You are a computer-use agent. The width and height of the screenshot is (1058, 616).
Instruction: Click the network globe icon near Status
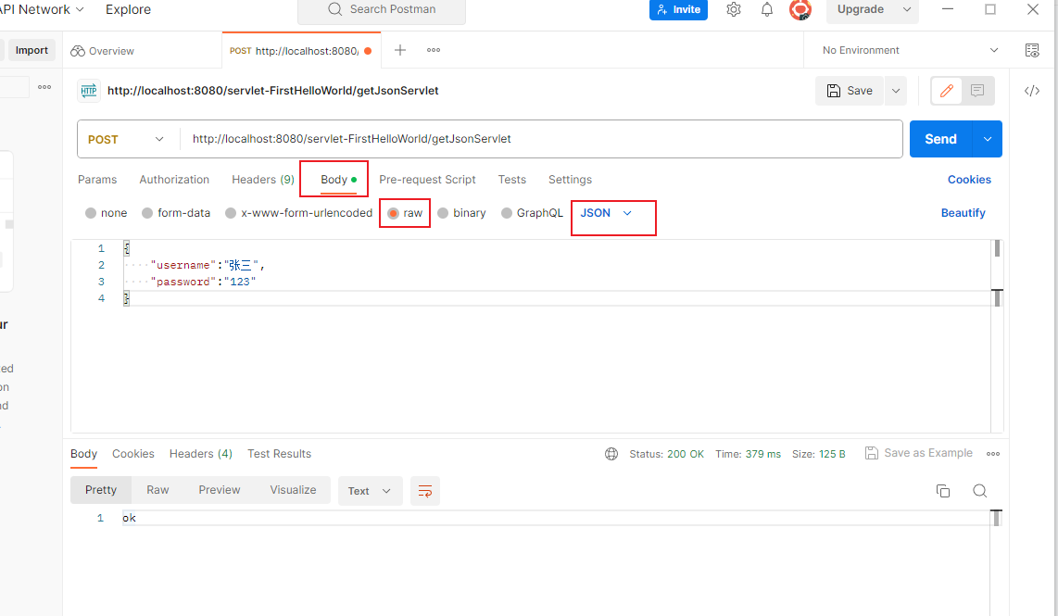click(x=611, y=454)
